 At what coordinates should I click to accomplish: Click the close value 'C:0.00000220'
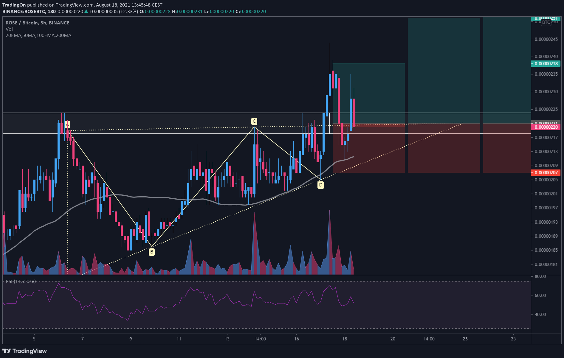(251, 11)
